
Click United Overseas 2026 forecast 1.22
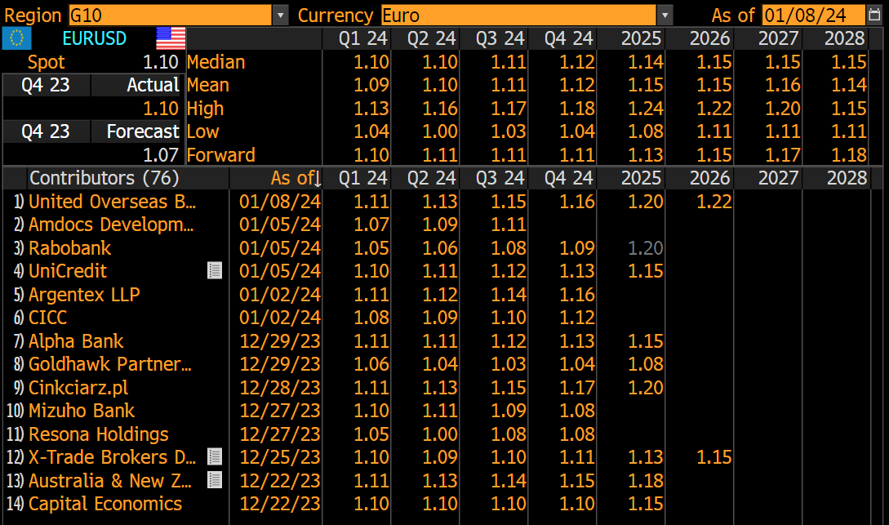713,202
